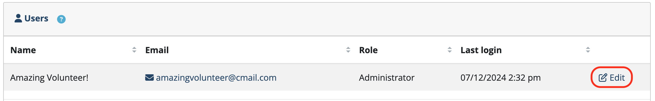655x101 pixels.
Task: Sort table by the Email header label
Action: (x=157, y=50)
